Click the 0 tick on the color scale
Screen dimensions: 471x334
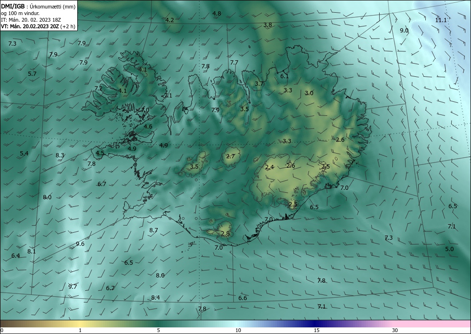2,331
